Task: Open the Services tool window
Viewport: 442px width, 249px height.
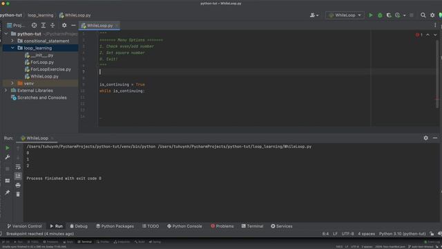Action: click(x=282, y=226)
